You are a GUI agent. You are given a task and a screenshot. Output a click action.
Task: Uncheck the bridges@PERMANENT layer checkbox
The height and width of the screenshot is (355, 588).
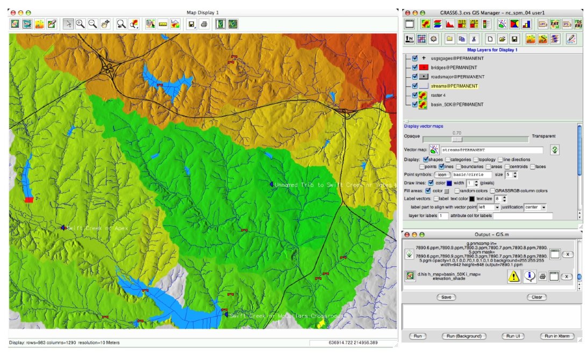[414, 68]
